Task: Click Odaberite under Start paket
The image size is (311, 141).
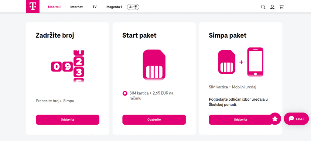Action: [x=154, y=119]
